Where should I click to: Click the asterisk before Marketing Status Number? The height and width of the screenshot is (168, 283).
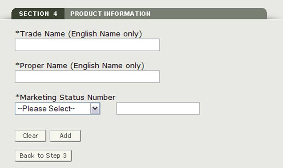tap(17, 97)
